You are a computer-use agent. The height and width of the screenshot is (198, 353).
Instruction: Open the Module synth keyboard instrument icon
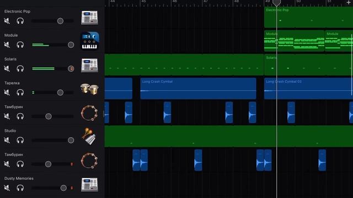[x=89, y=41]
